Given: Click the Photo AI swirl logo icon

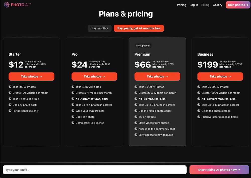Looking at the screenshot, I should click(x=7, y=5).
